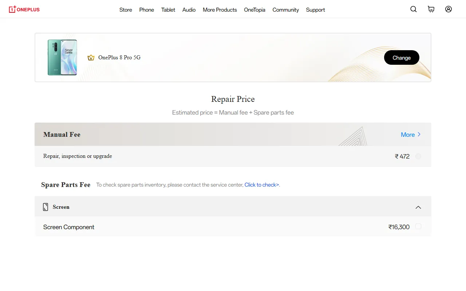Viewport: 466px width, 291px height.
Task: Collapse the Screen section chevron
Action: coord(418,207)
